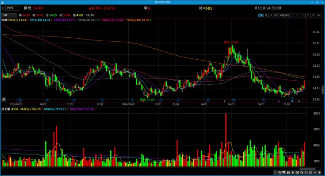The image size is (325, 176).
Task: Click the chart search icon in bottom toolbar
Action: pyautogui.click(x=284, y=172)
